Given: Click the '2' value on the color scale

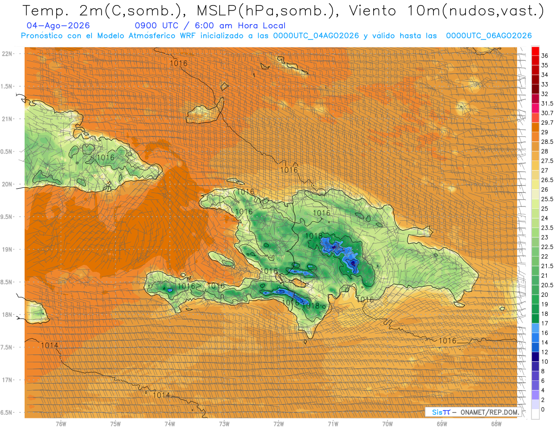Looking at the screenshot, I should (x=543, y=400).
